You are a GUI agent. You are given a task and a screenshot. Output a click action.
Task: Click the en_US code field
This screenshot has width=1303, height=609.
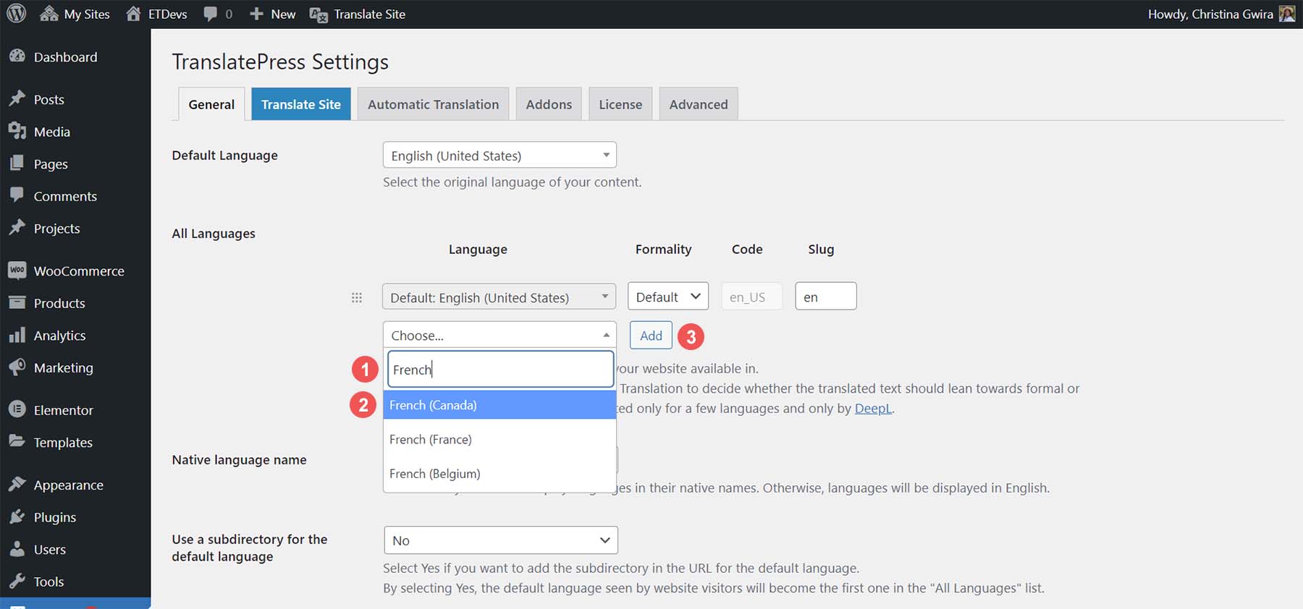click(751, 297)
